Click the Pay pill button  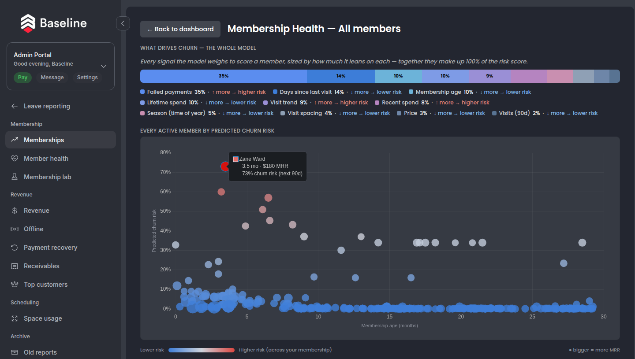pos(22,78)
